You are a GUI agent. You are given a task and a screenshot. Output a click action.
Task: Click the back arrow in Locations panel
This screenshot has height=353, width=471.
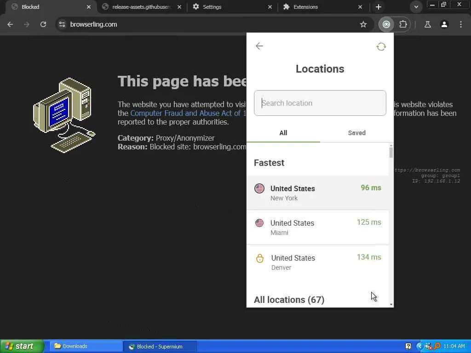[x=259, y=46]
